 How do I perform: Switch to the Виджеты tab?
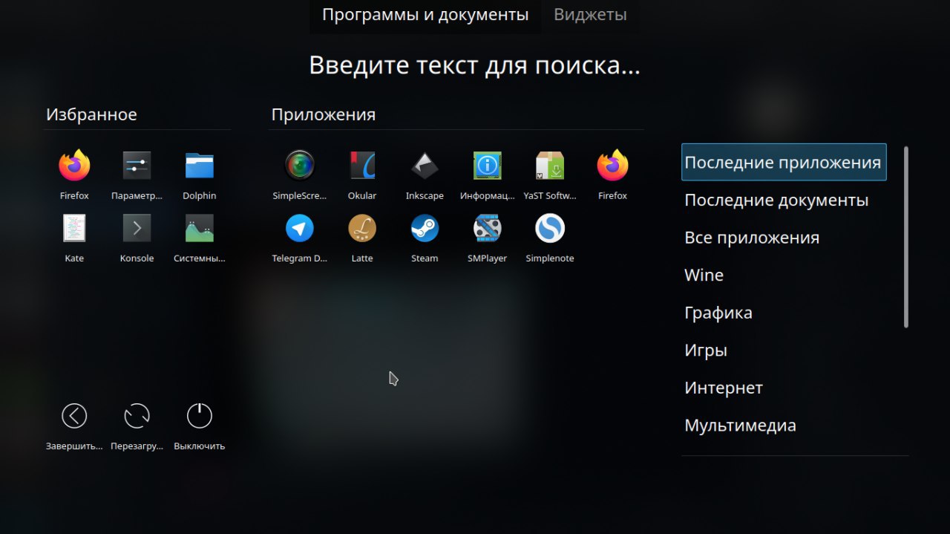590,15
